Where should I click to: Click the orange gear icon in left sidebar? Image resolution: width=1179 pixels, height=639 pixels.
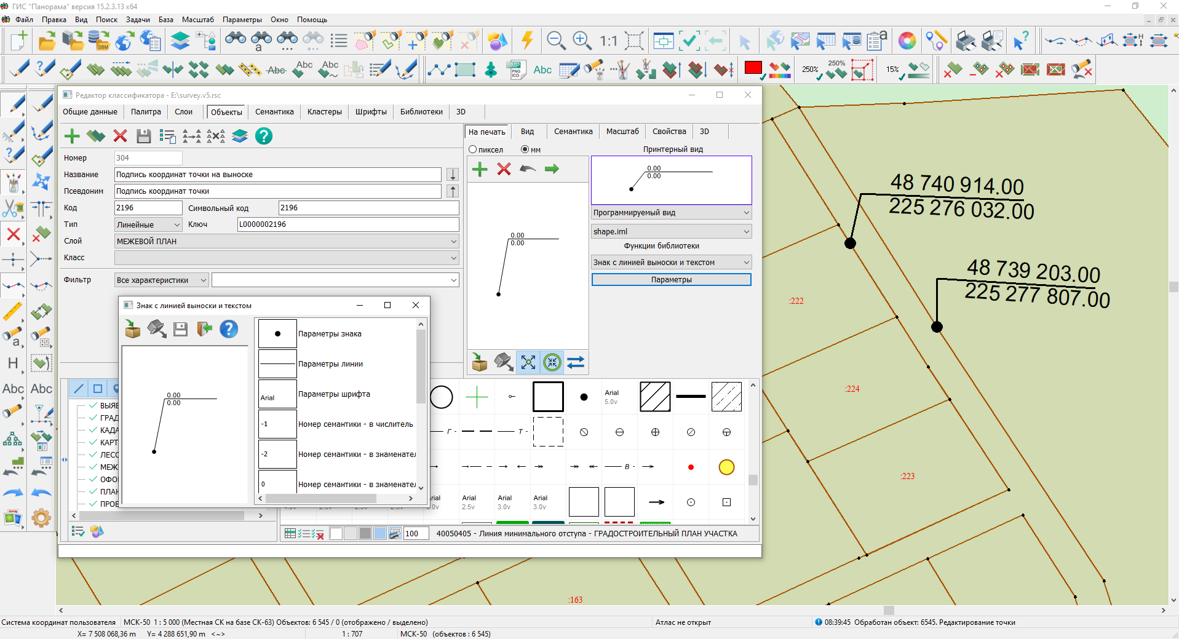(41, 518)
